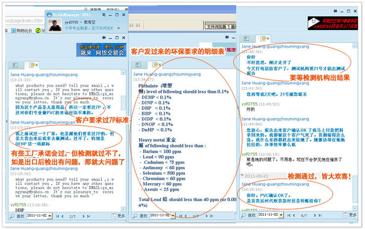Click the Mazda 8 advertisement banner
This screenshot has width=365, height=230.
[x=332, y=23]
